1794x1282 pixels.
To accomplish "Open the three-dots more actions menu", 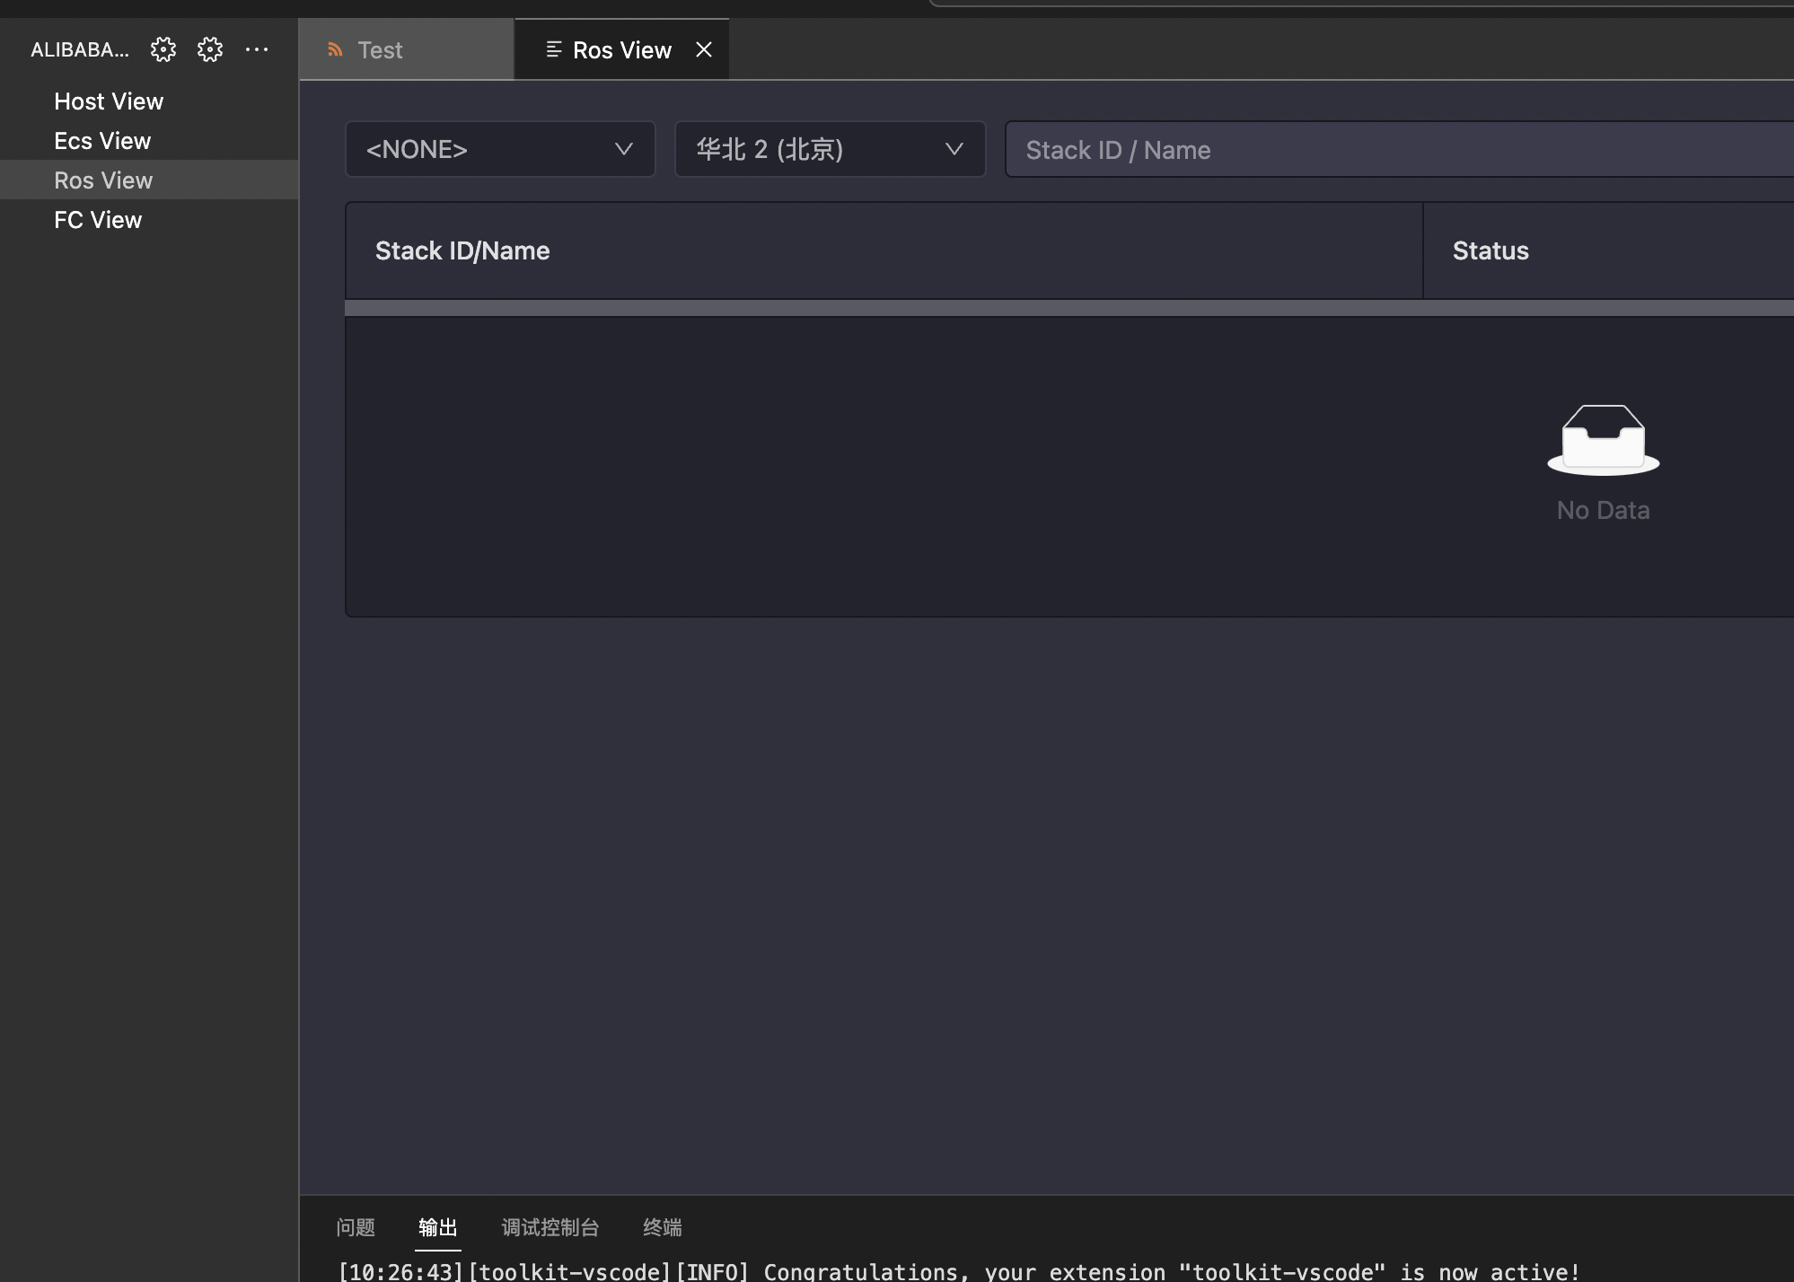I will pos(257,49).
